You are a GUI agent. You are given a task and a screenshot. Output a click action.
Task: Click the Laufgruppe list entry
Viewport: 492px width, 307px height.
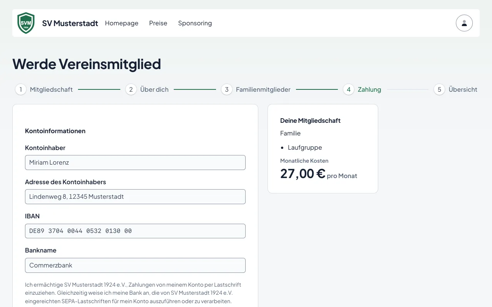pyautogui.click(x=305, y=147)
